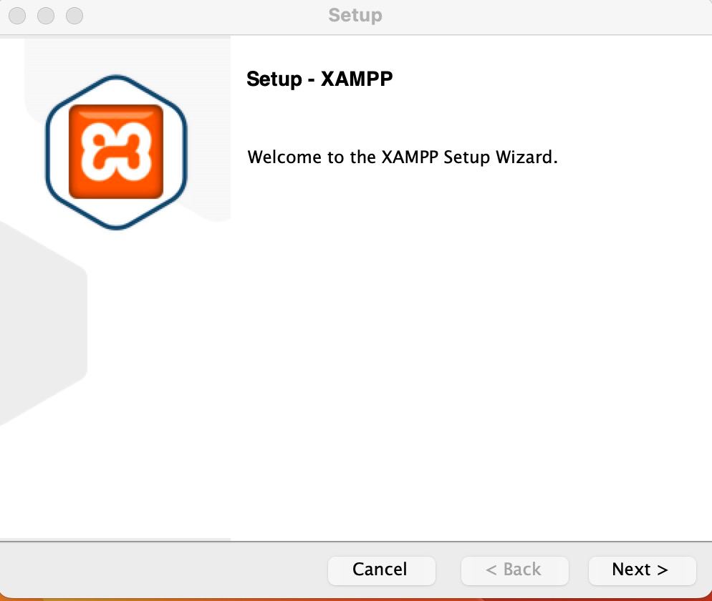Select the "Setup - XAMPP" heading
The height and width of the screenshot is (601, 712).
point(319,79)
